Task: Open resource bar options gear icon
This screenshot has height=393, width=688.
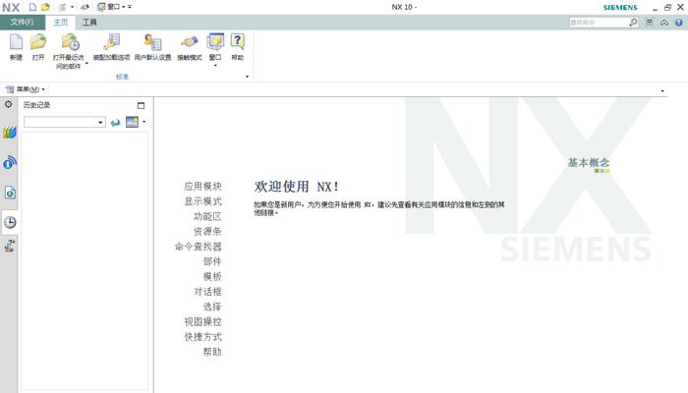Action: click(x=8, y=104)
